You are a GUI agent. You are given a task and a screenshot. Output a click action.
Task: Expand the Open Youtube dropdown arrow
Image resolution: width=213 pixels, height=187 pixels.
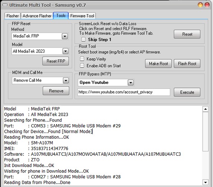(x=131, y=83)
